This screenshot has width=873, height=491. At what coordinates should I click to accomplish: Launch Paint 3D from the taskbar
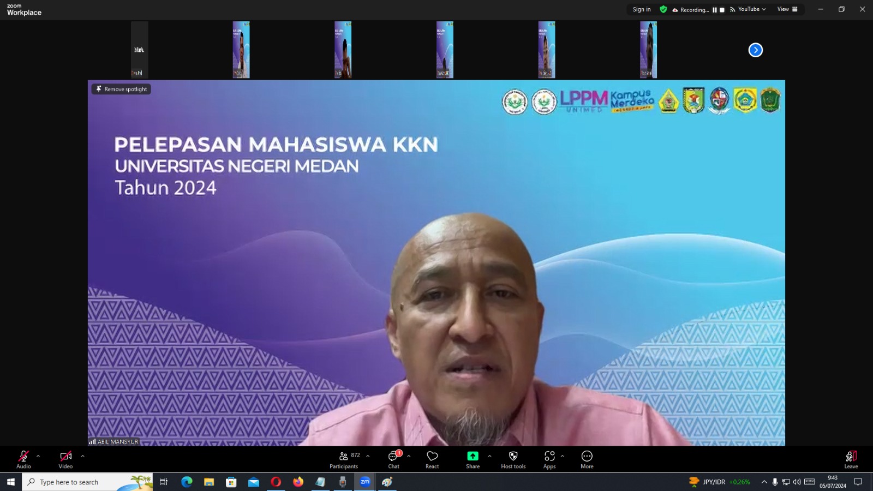pos(387,482)
